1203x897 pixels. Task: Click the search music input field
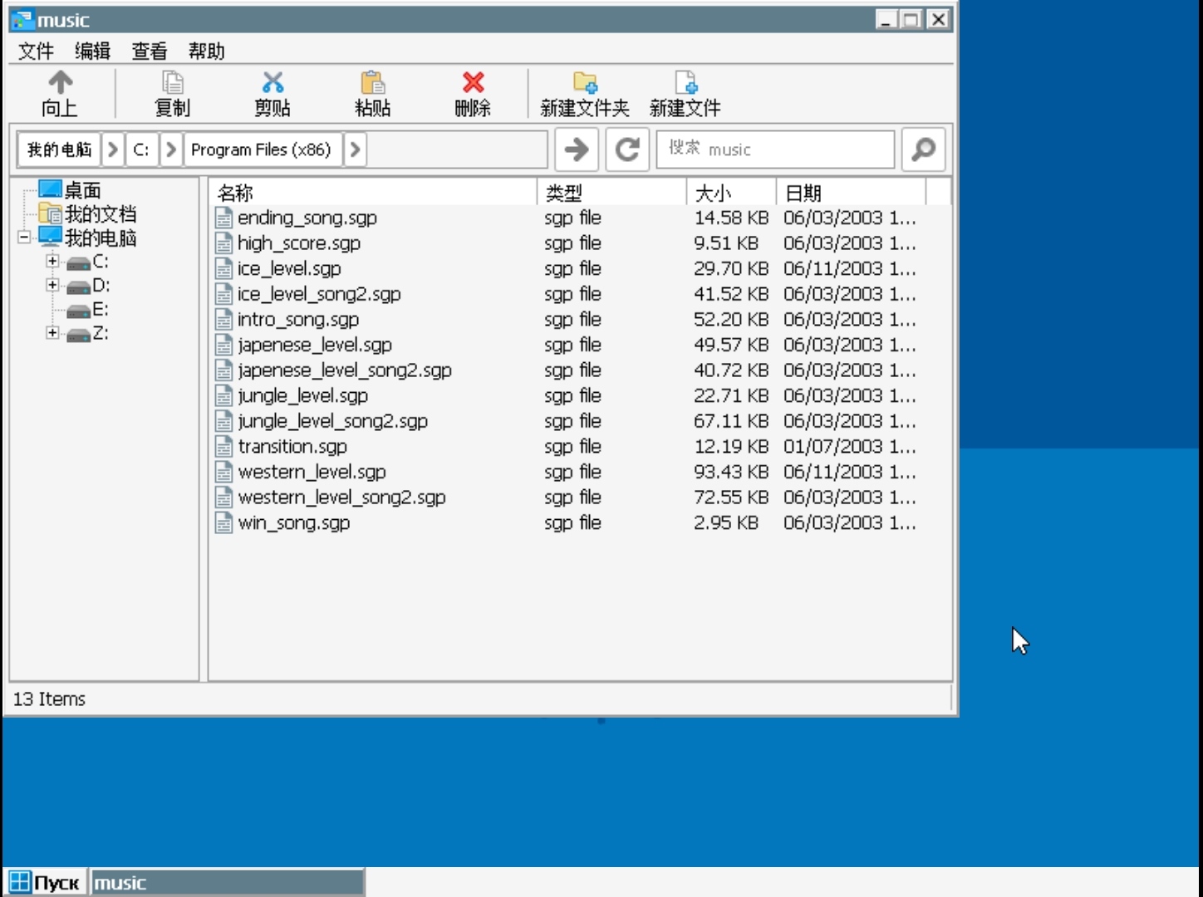point(775,149)
